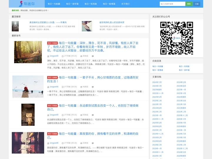Click beach red-hat thumbnail of 一辈子不长 article
The height and width of the screenshot is (159, 212).
28,87
